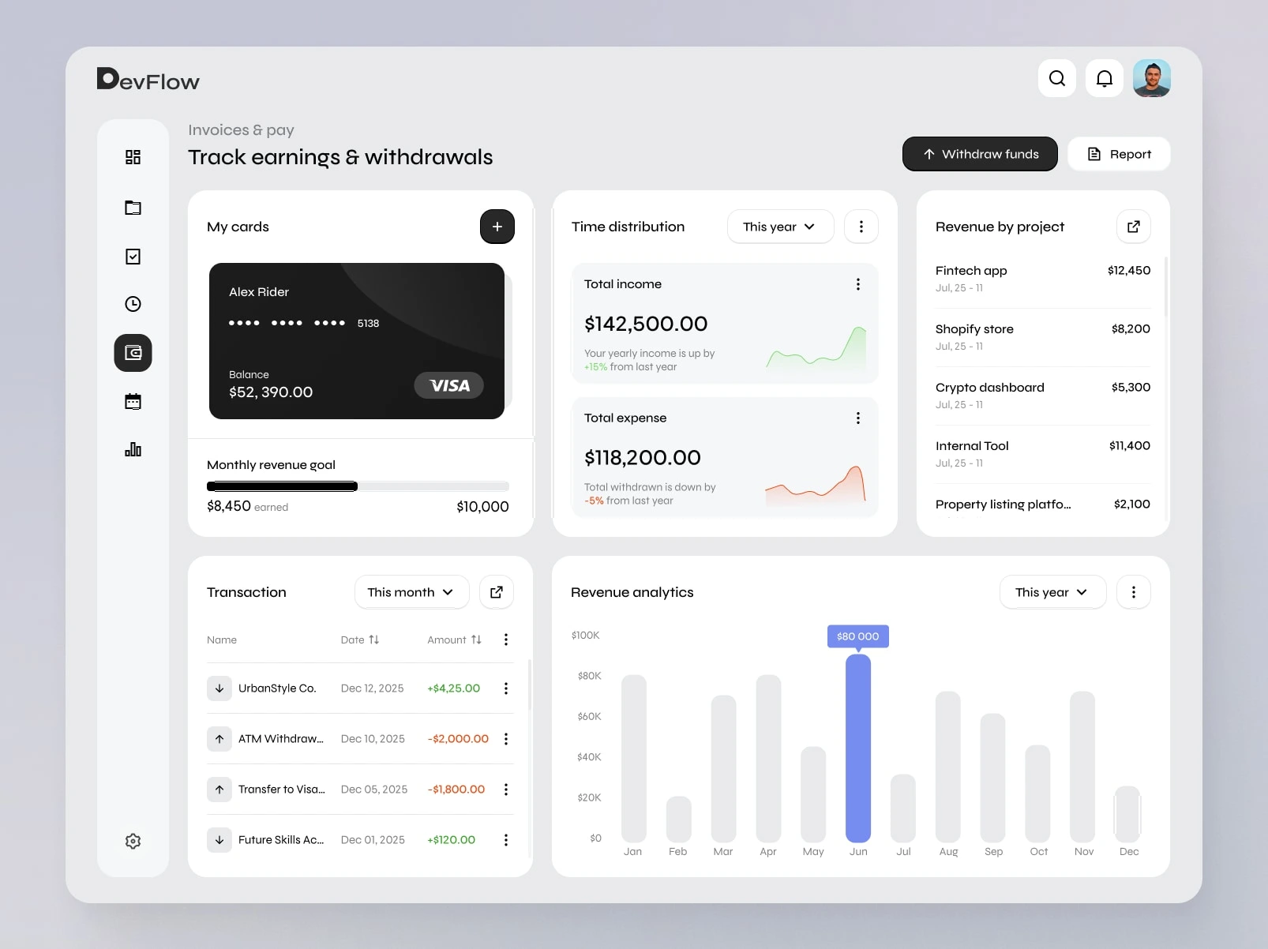Screen dimensions: 1268x949
Task: Select the tasks checkmark icon in sidebar
Action: 133,257
